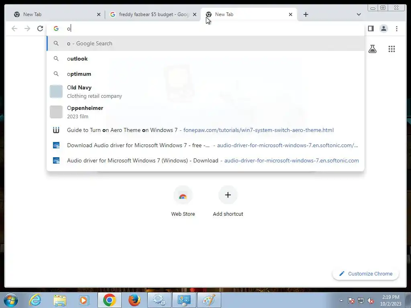This screenshot has height=308, width=411.
Task: Choose the 'outlook' suggestion
Action: point(205,59)
